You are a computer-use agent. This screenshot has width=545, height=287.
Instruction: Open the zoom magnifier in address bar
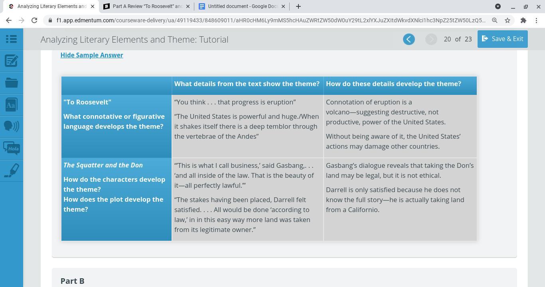(495, 20)
